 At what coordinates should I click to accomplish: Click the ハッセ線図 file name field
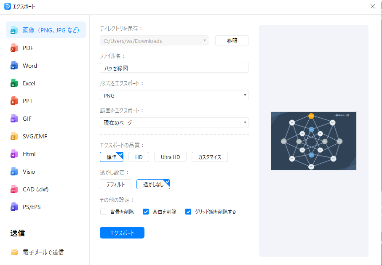[x=174, y=68]
